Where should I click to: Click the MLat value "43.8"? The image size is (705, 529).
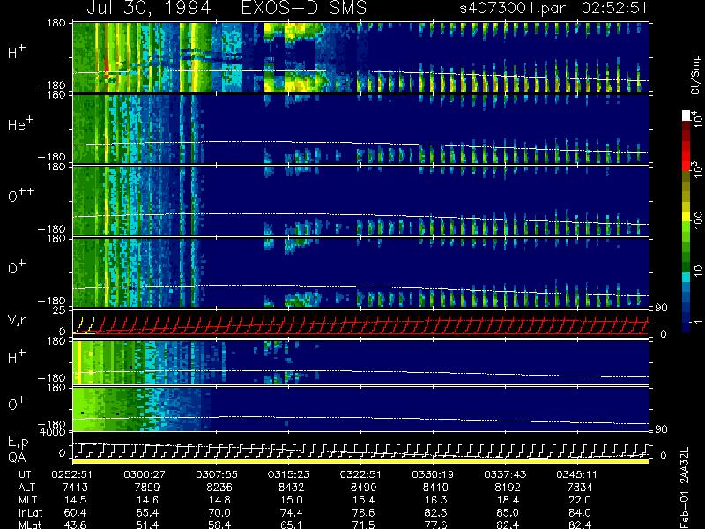[75, 525]
